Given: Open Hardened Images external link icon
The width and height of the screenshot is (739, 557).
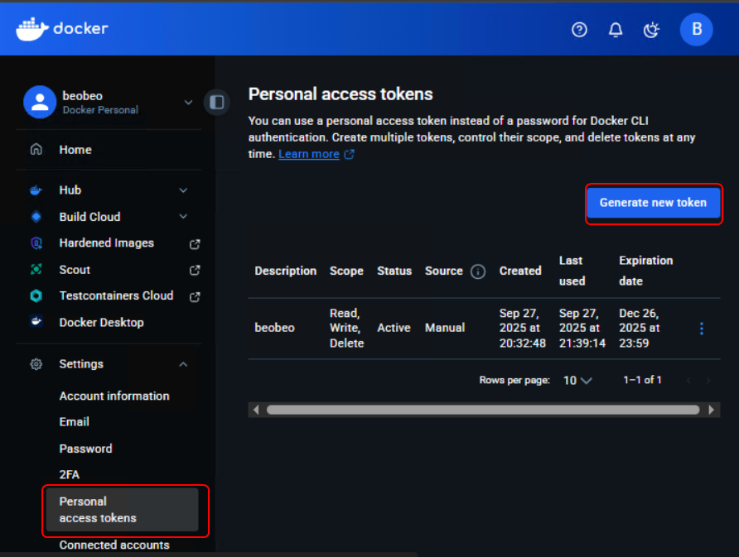Looking at the screenshot, I should pos(195,244).
